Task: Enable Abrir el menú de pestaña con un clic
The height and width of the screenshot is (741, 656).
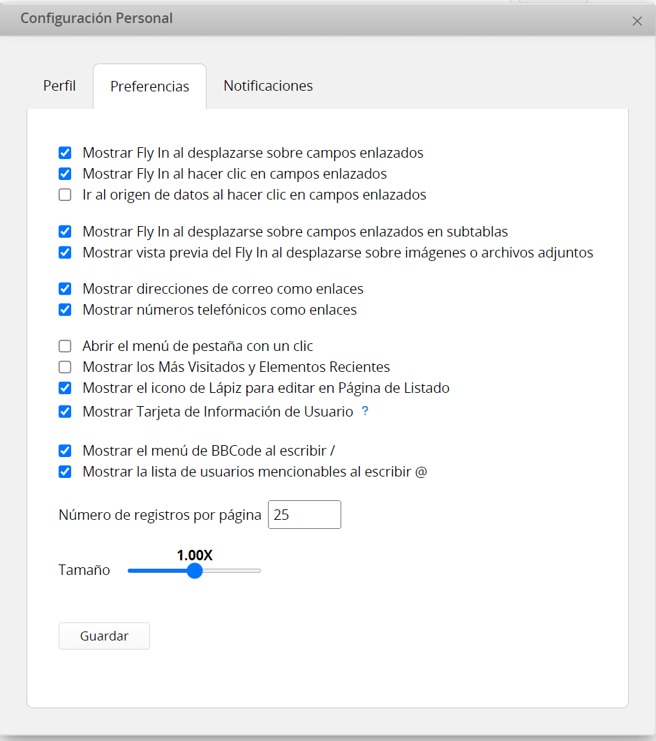Action: (65, 346)
